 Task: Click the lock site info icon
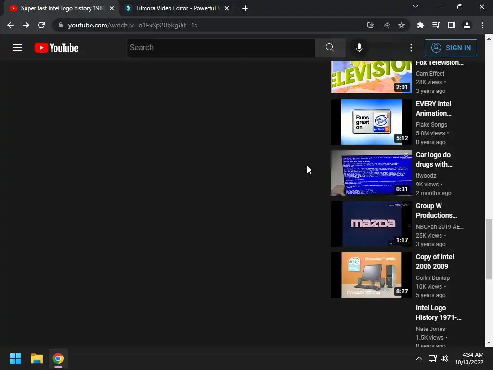(61, 25)
